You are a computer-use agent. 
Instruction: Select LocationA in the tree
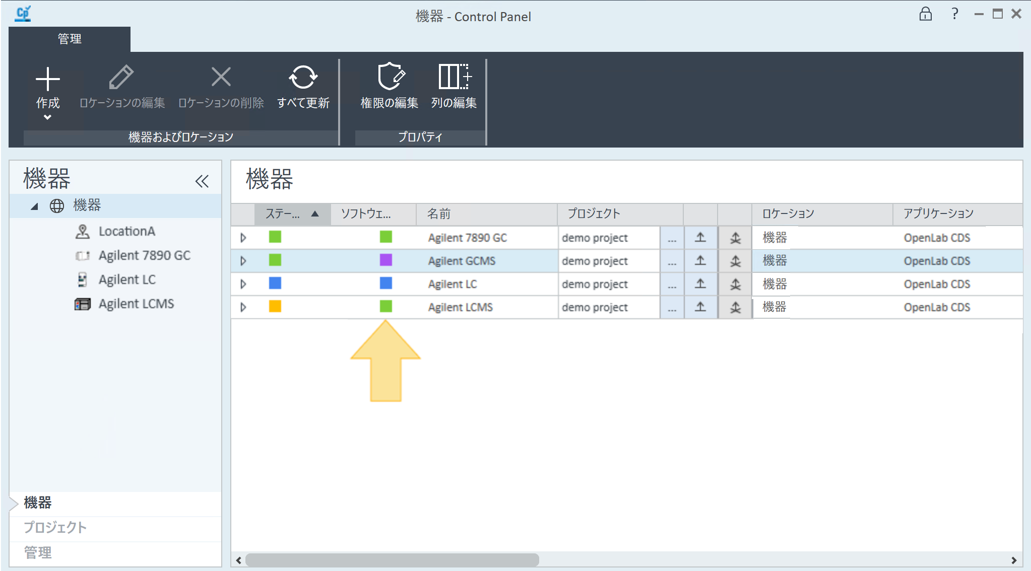[x=127, y=231]
